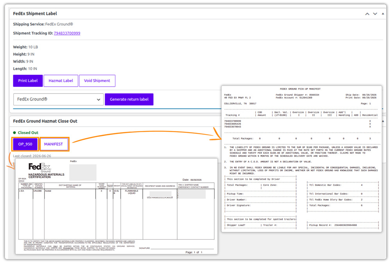
Task: Click the hazardous materials certification preview
Action: [117, 207]
